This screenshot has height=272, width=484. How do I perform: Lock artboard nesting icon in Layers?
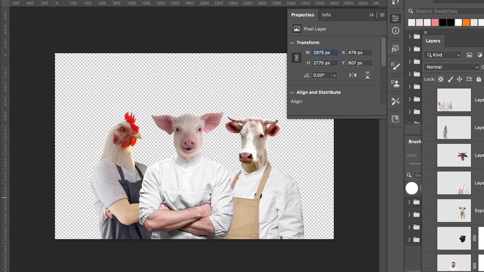coord(469,79)
